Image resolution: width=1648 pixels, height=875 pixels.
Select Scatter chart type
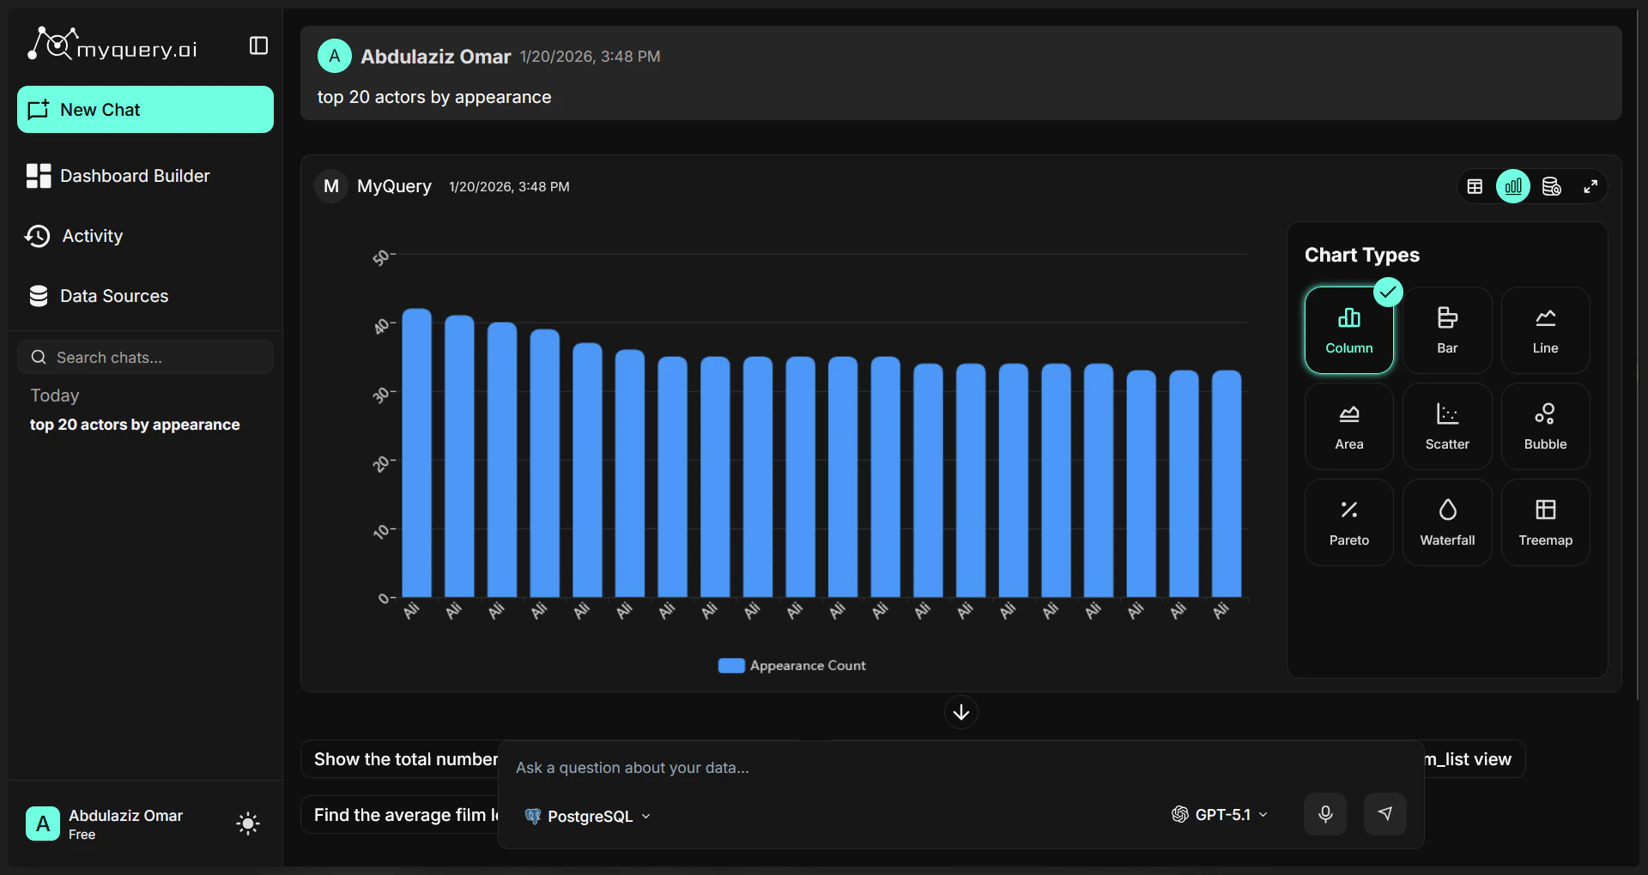(x=1447, y=426)
